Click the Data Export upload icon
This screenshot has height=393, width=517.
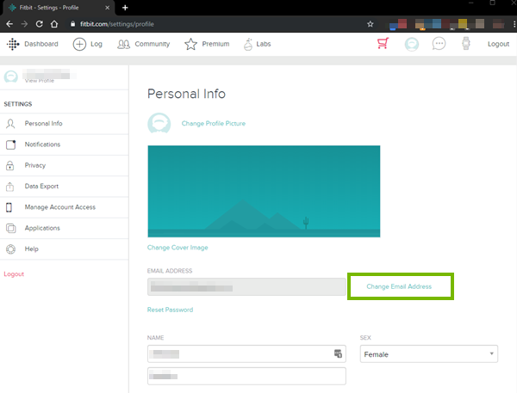pyautogui.click(x=9, y=187)
